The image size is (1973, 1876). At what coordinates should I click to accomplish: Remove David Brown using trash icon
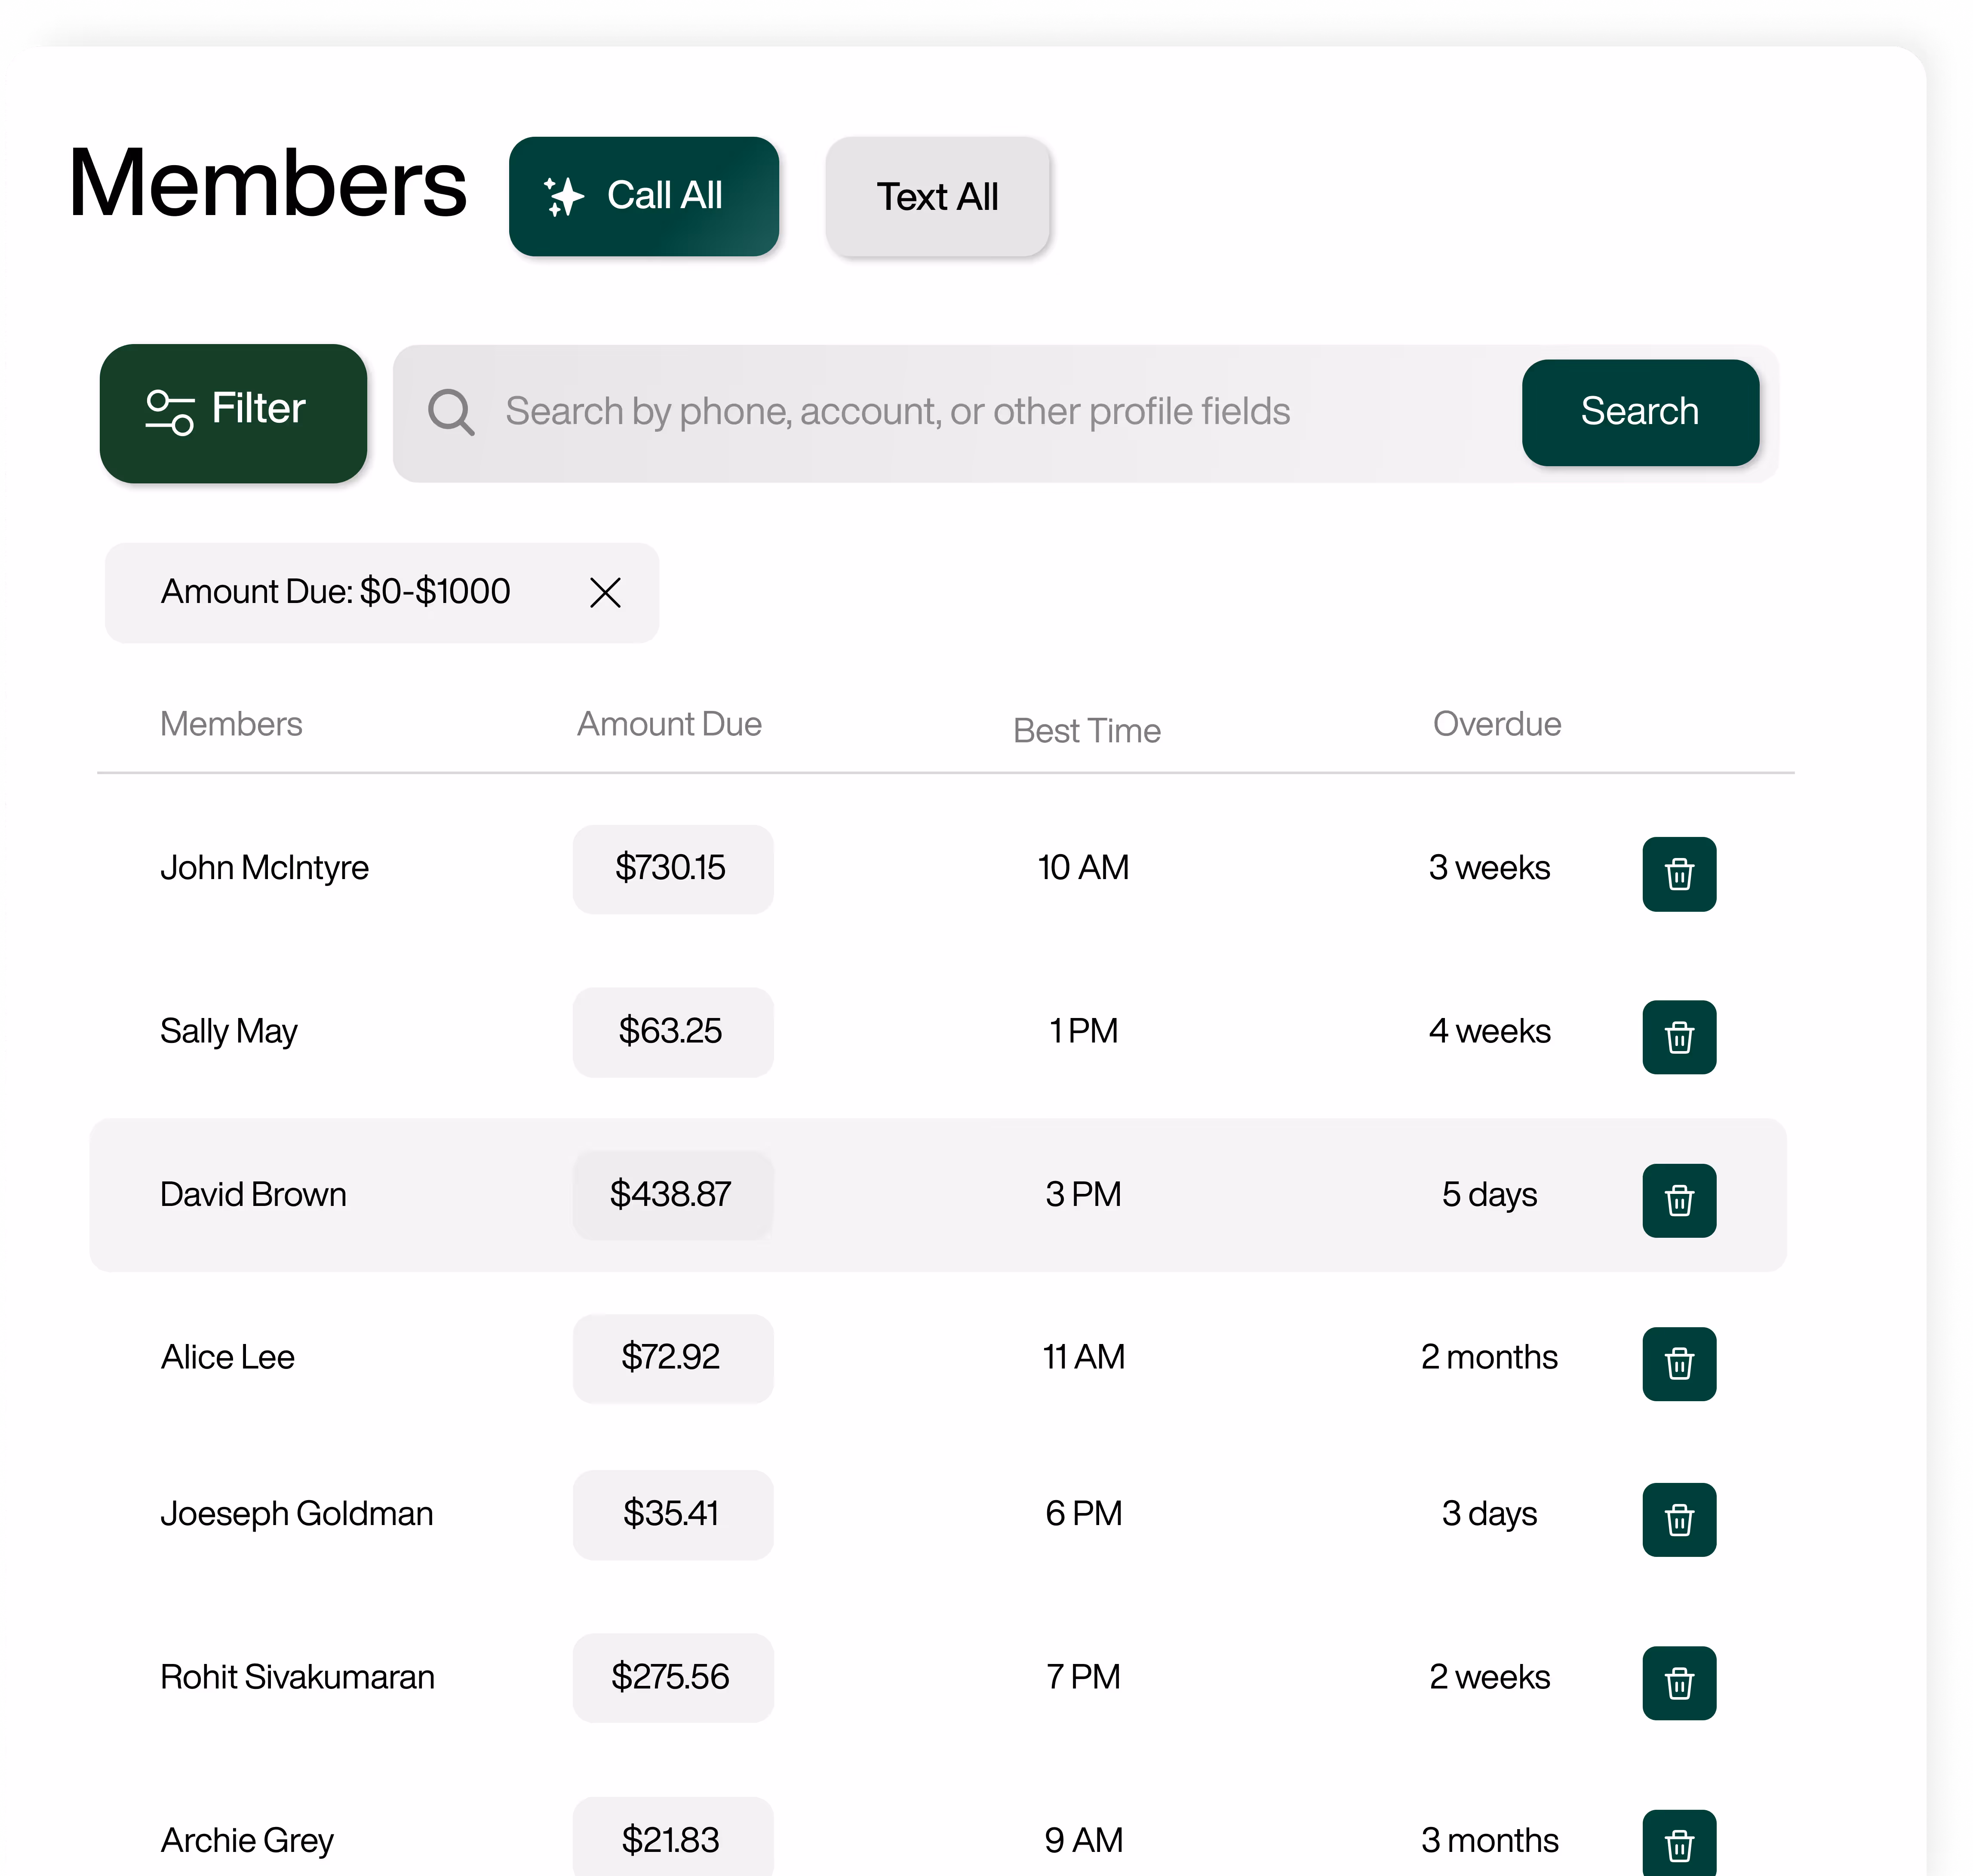1678,1200
